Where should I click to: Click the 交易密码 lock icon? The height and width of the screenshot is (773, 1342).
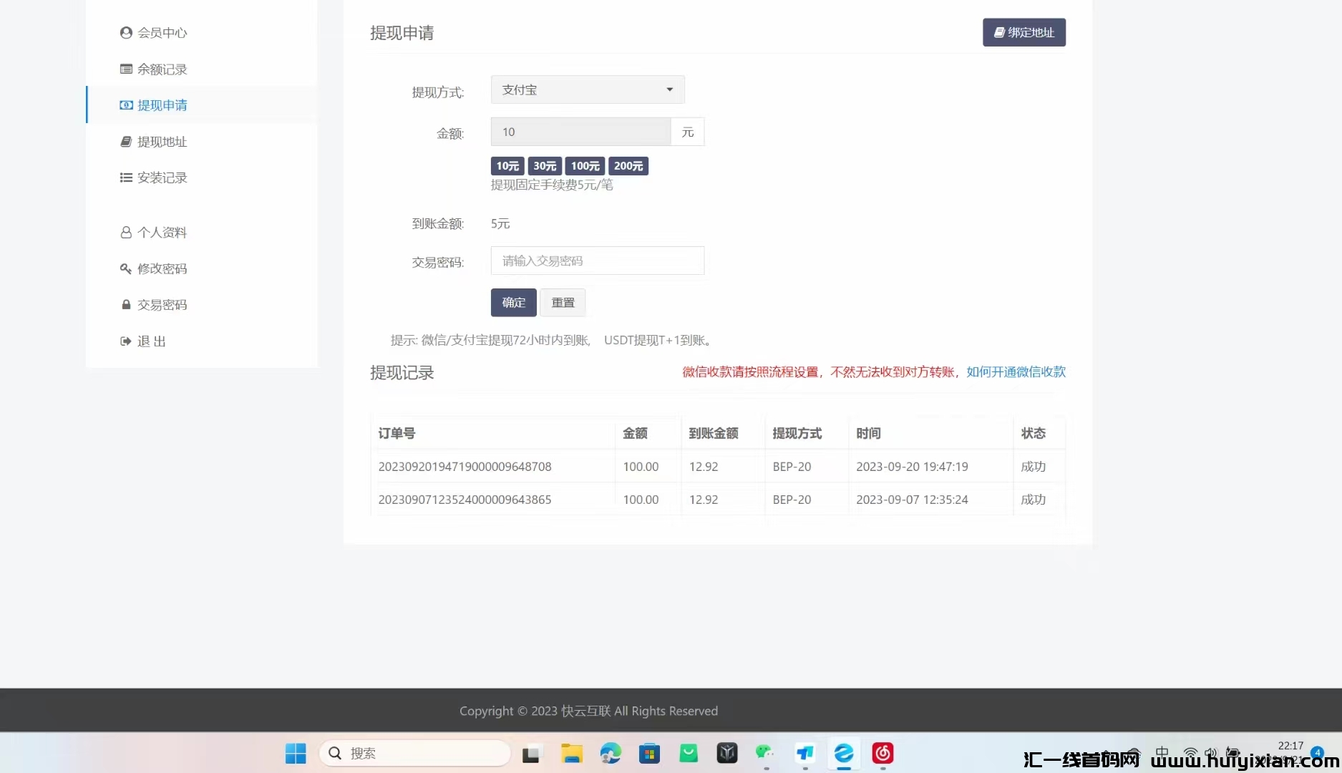point(126,305)
